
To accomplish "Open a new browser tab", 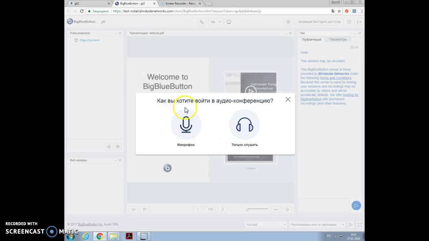I will pos(208,4).
